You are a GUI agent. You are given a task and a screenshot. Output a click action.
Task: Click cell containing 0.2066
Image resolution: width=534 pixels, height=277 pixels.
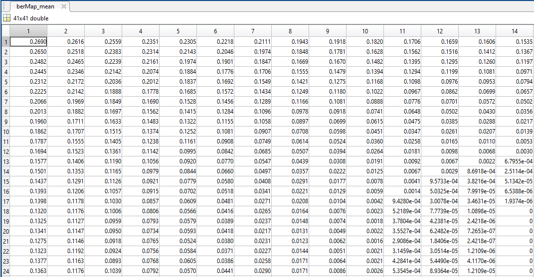pyautogui.click(x=28, y=102)
